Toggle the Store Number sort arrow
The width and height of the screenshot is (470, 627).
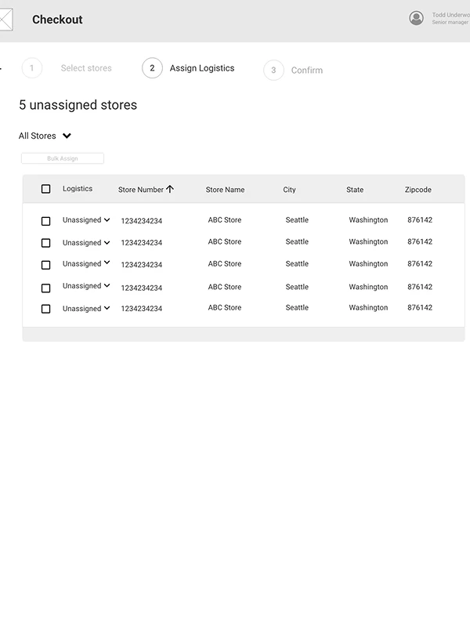(x=170, y=189)
